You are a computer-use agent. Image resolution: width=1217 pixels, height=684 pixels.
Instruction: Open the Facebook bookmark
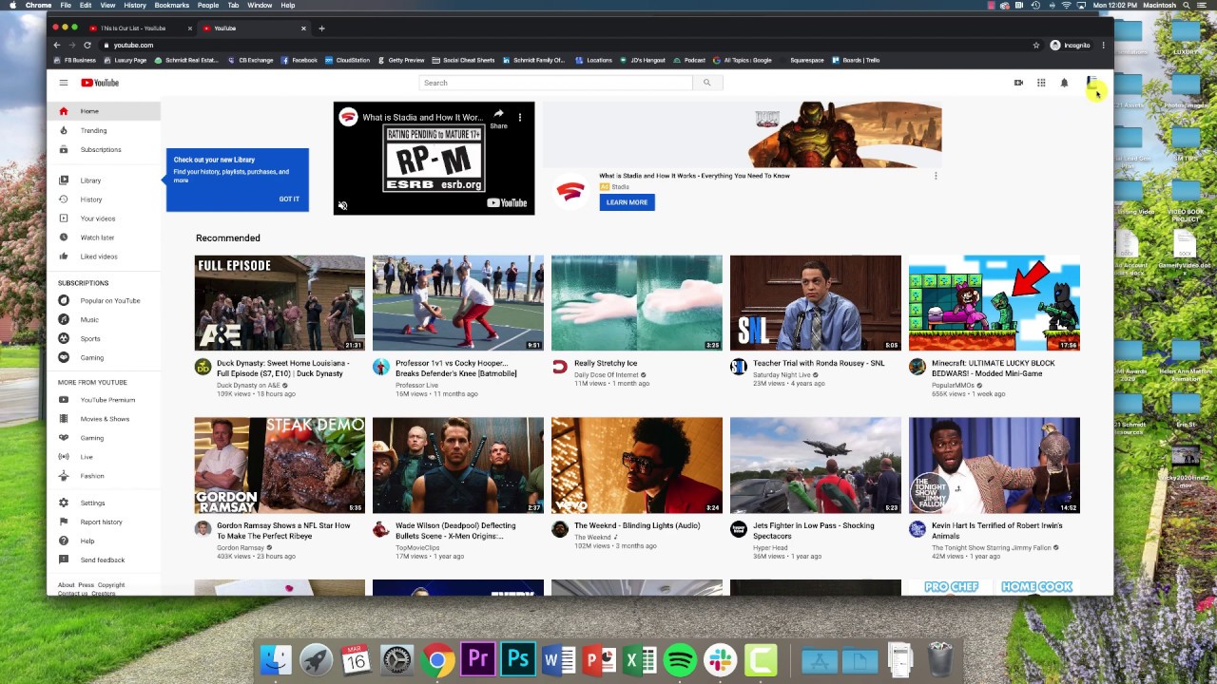[299, 60]
